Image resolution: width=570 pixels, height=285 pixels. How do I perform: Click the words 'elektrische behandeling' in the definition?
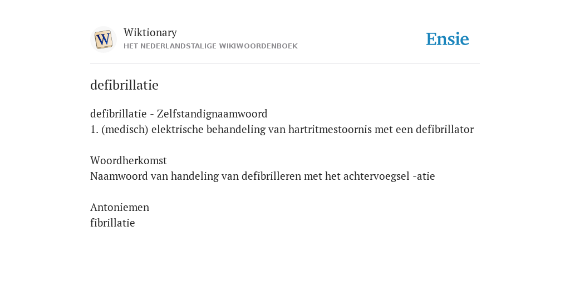point(208,129)
